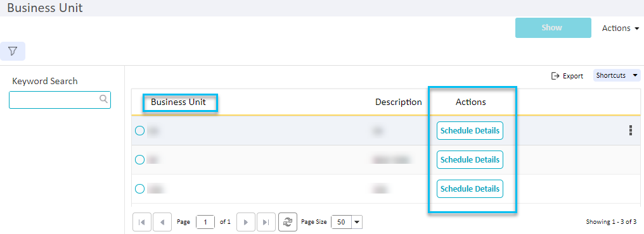
Task: Open Schedule Details for second row
Action: 470,159
